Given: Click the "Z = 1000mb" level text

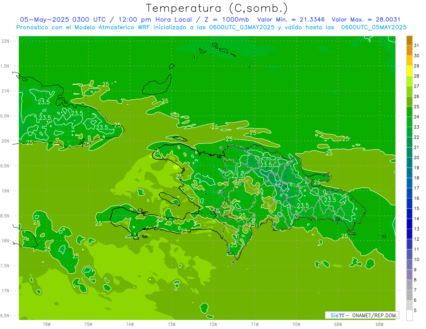Looking at the screenshot, I should tap(226, 20).
